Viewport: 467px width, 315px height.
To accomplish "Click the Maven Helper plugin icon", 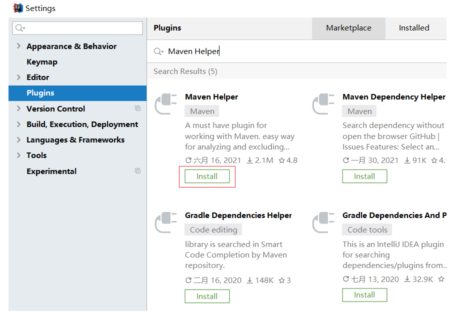I will click(x=165, y=104).
